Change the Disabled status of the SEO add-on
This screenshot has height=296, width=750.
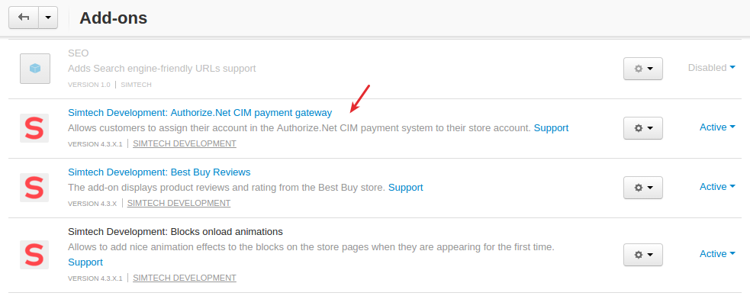[x=711, y=68]
